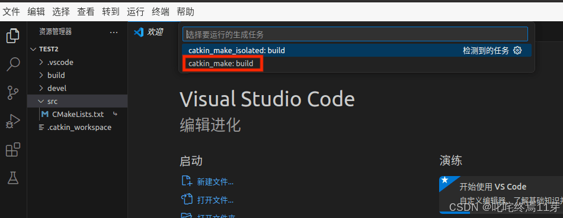The width and height of the screenshot is (563, 218).
Task: Open the .catkin_workspace file
Action: 79,128
